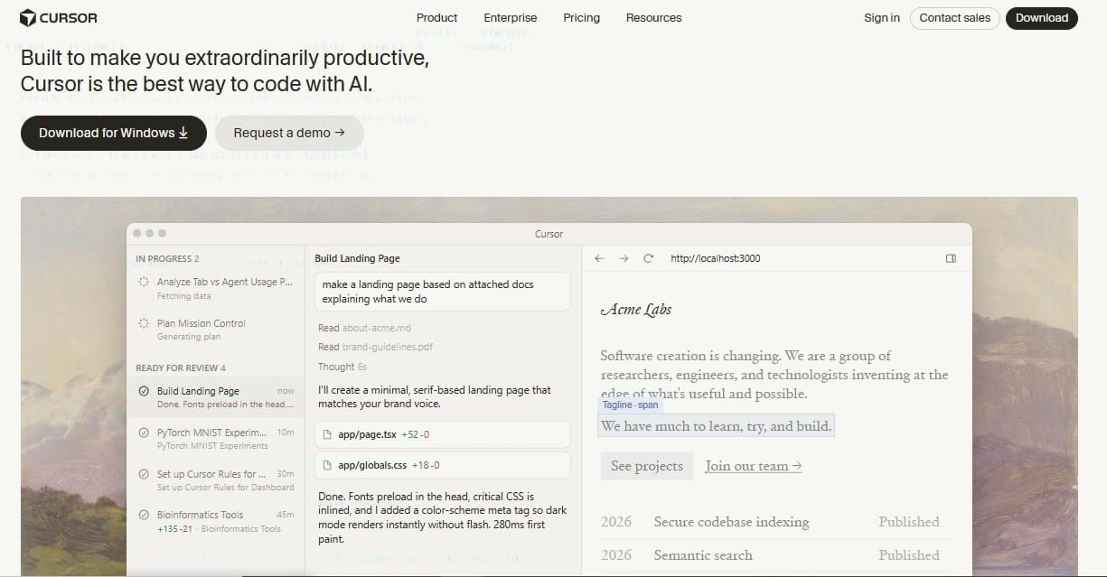This screenshot has width=1107, height=577.
Task: Click check icon beside Bioinformatics Tools
Action: point(144,515)
